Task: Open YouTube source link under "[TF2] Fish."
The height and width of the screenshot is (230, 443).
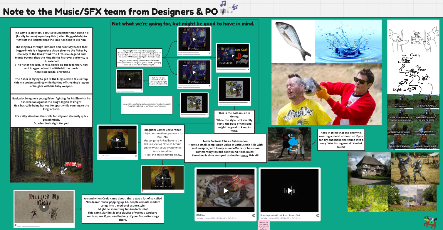Action: click(x=200, y=219)
